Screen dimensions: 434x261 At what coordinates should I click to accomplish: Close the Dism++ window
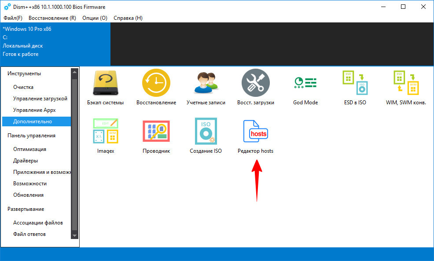pos(423,7)
